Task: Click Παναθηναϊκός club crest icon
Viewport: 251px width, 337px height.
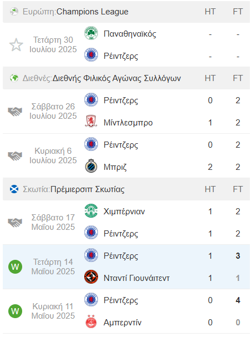Action: [91, 33]
